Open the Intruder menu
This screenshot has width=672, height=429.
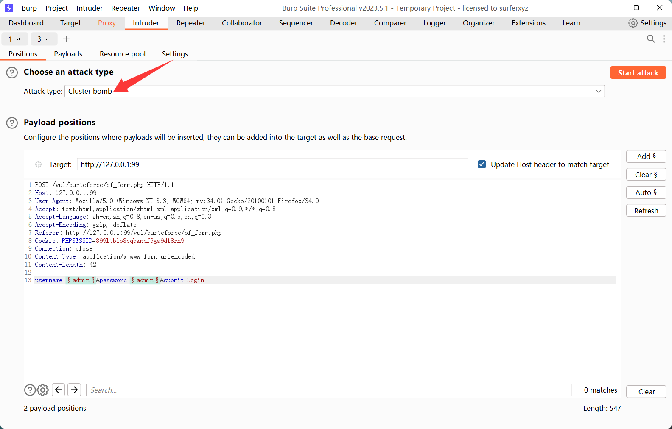(x=90, y=8)
